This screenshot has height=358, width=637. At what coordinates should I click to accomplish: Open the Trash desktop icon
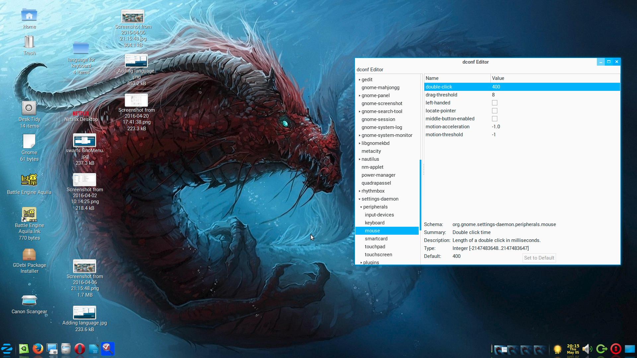(29, 42)
